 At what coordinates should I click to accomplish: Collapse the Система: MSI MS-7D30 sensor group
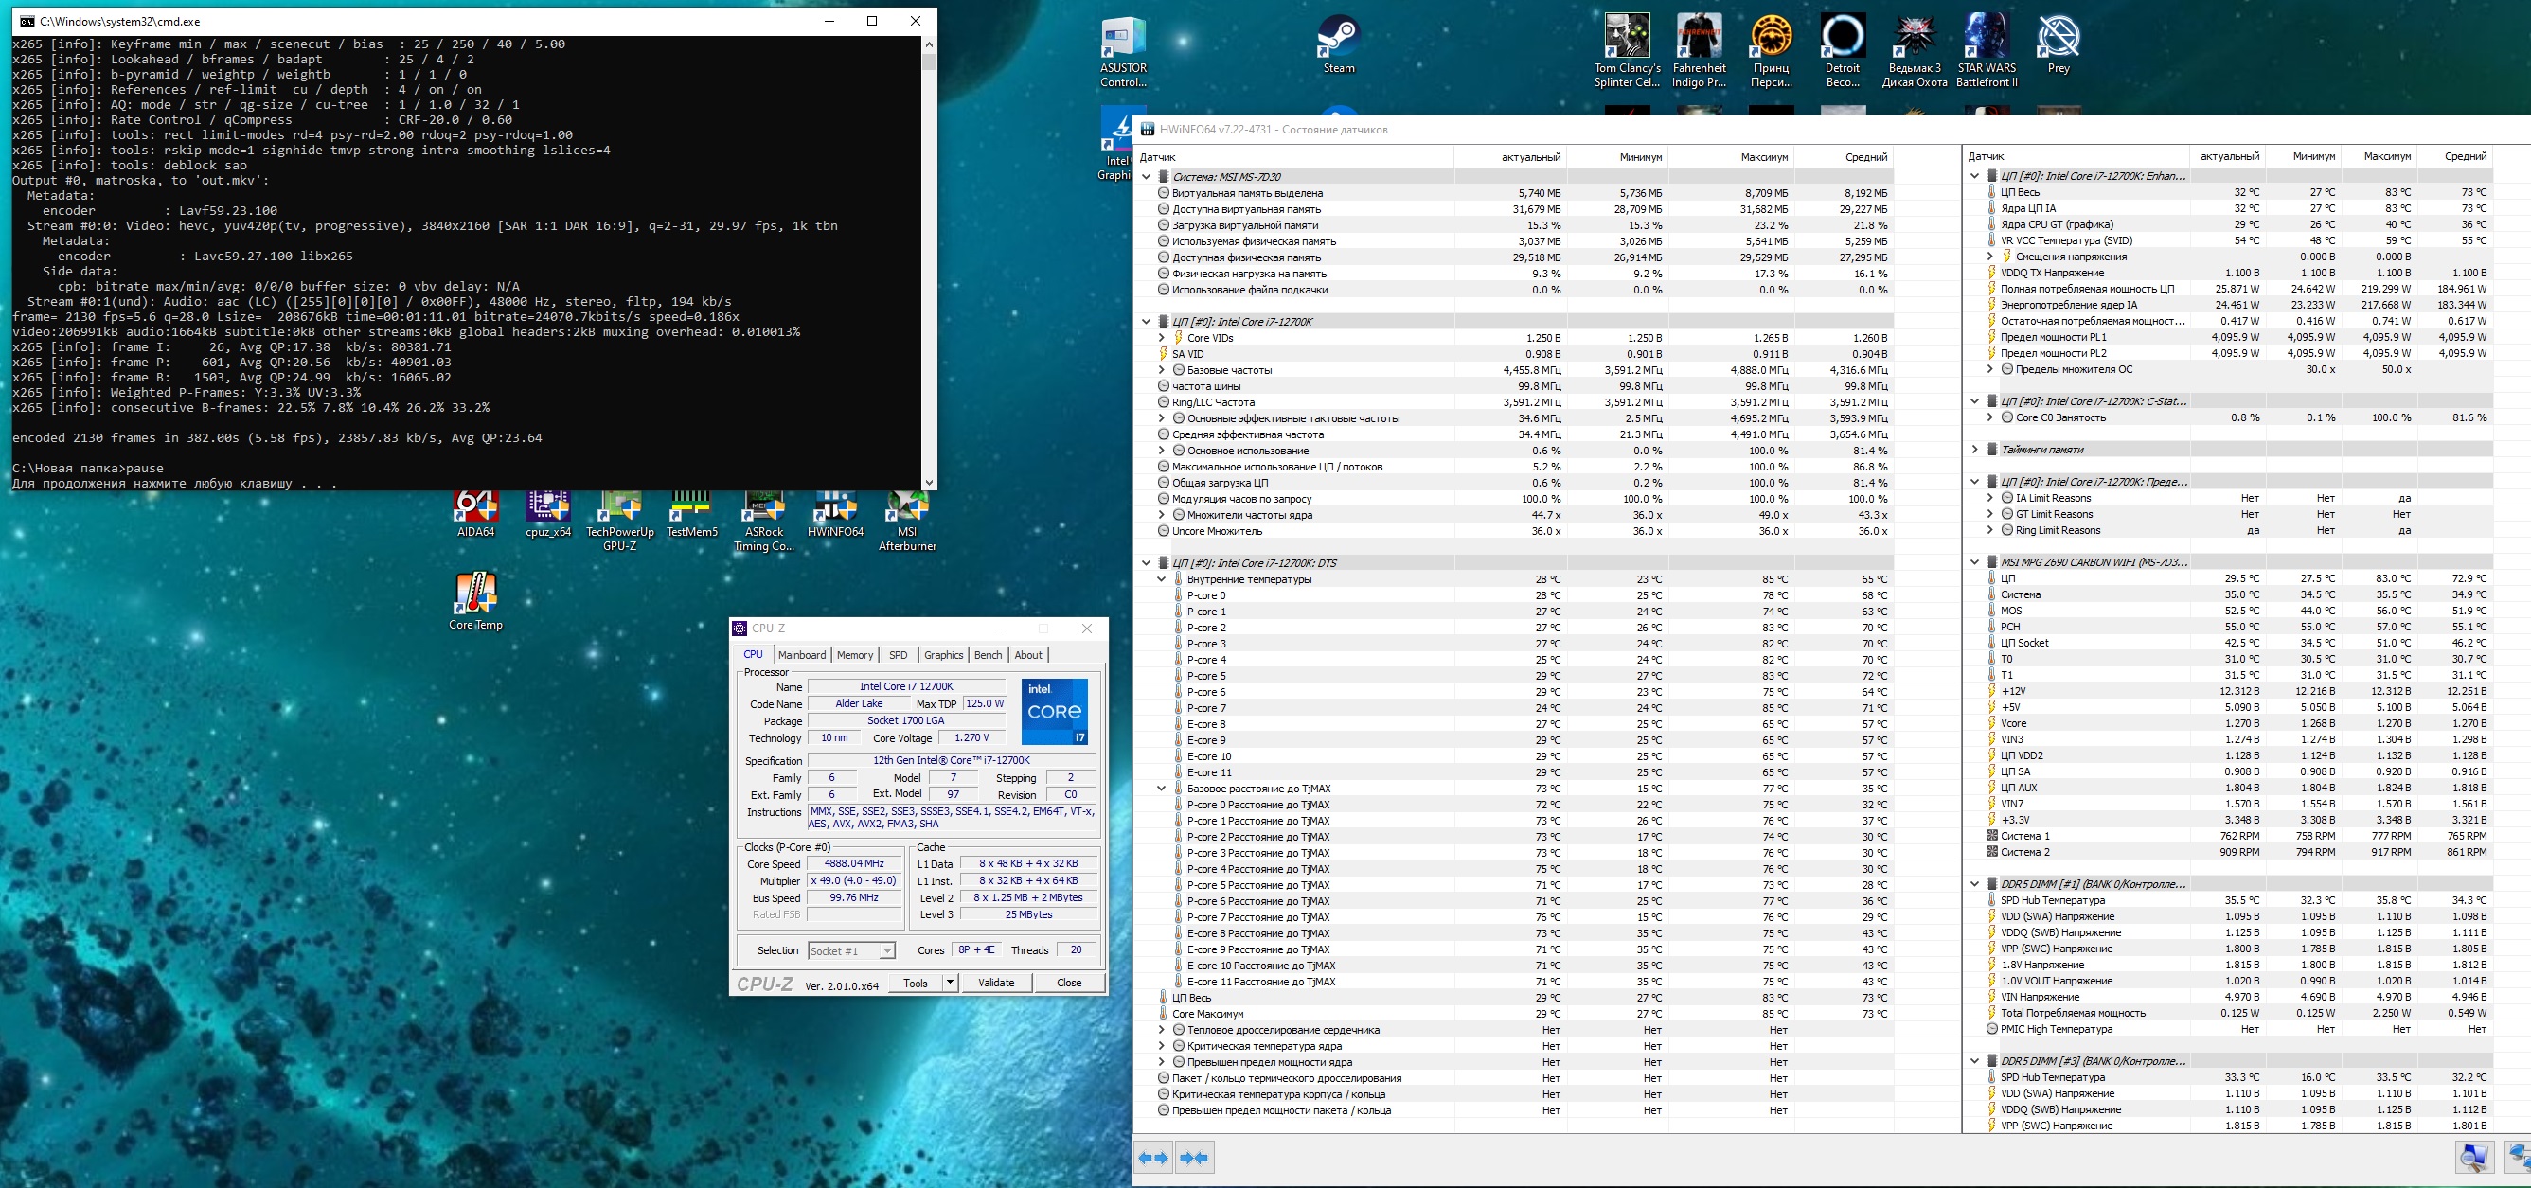1146,177
